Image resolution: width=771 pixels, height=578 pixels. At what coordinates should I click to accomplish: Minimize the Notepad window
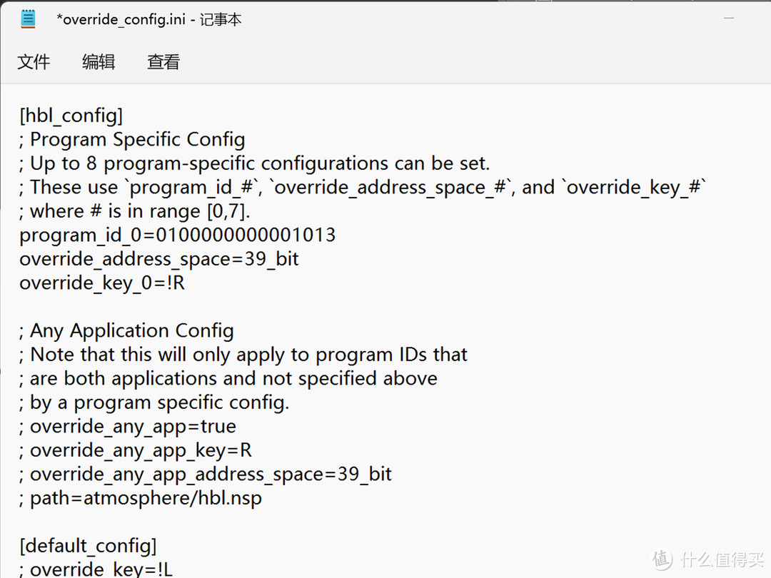pos(729,19)
